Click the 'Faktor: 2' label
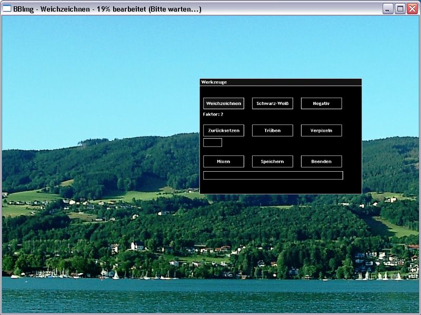 pyautogui.click(x=213, y=114)
